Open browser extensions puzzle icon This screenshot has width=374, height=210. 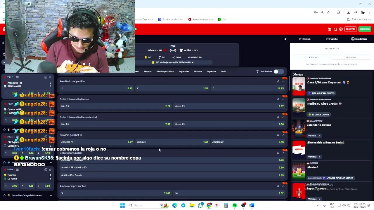338,12
